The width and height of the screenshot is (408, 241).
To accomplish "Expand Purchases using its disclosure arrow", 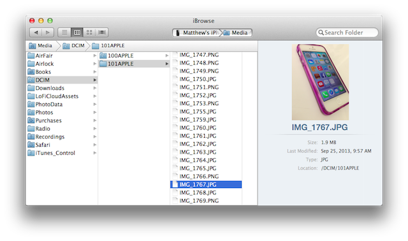I will tap(95, 120).
